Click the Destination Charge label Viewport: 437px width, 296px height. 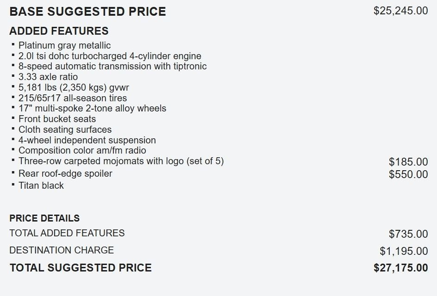coord(62,250)
